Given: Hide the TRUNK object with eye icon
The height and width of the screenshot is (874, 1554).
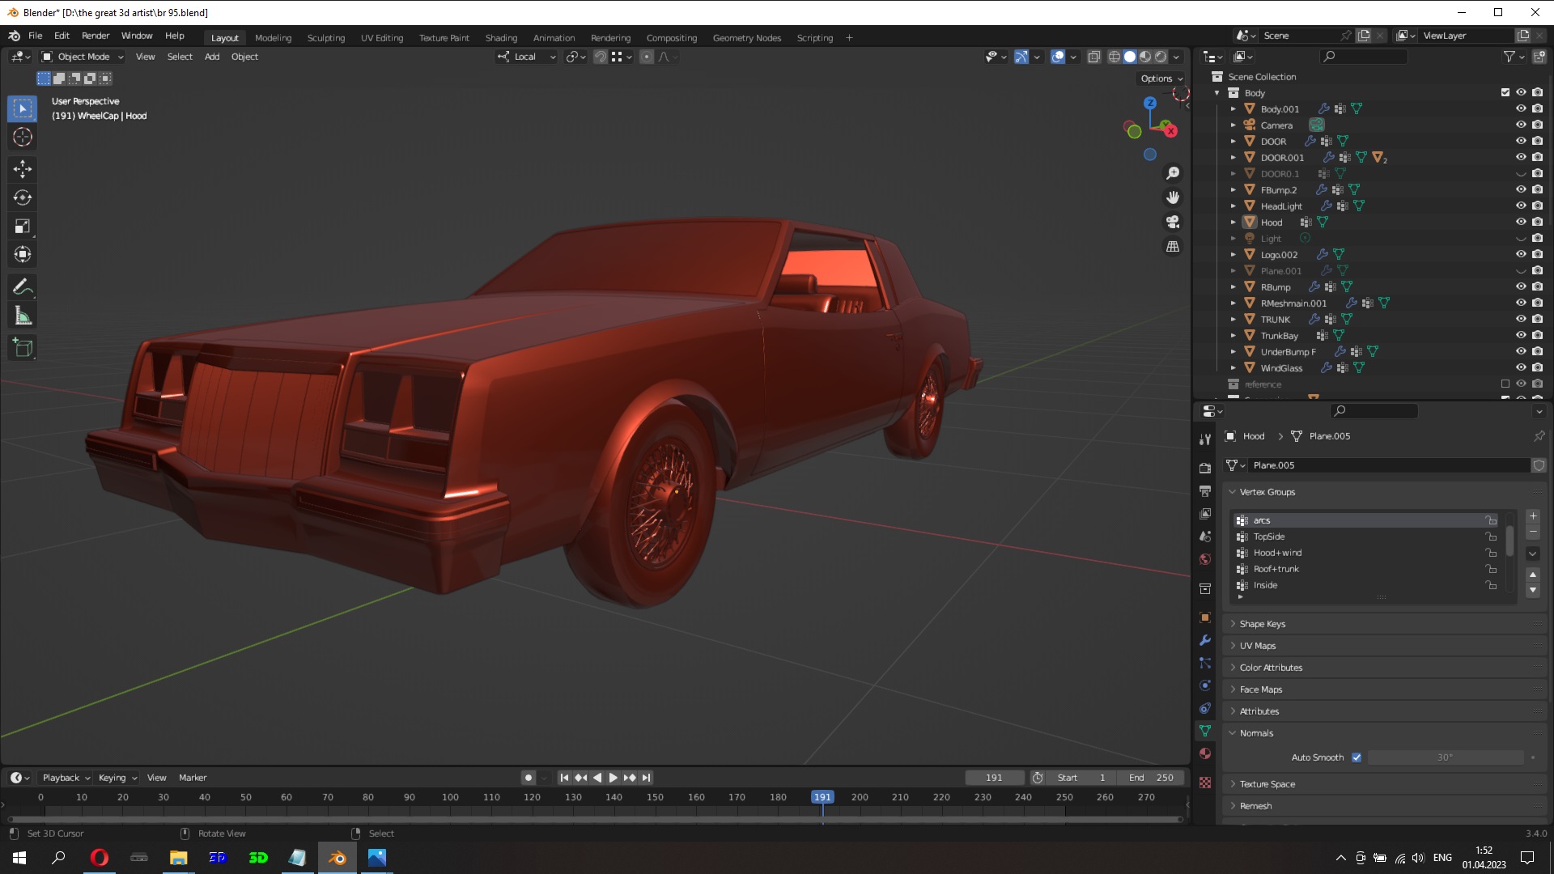Looking at the screenshot, I should coord(1521,319).
